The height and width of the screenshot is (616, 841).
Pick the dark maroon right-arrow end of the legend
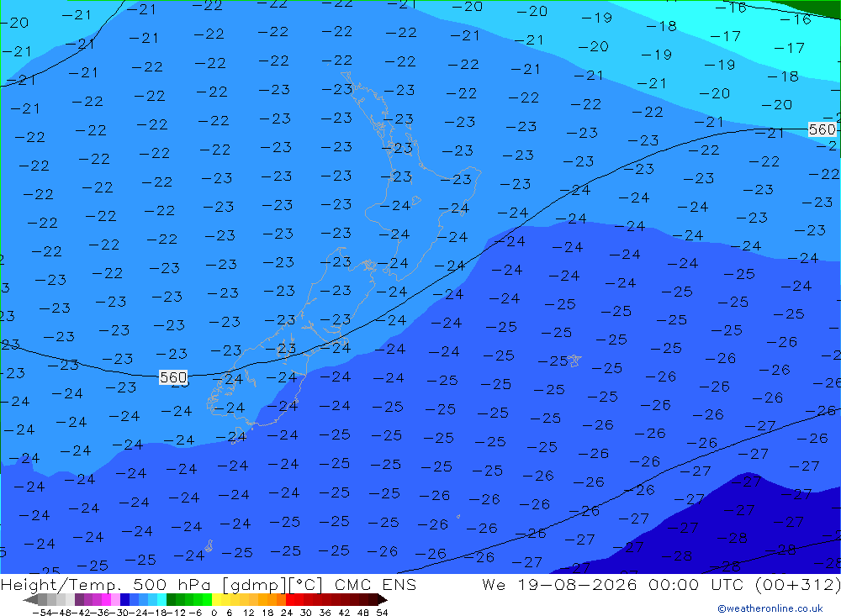383,599
